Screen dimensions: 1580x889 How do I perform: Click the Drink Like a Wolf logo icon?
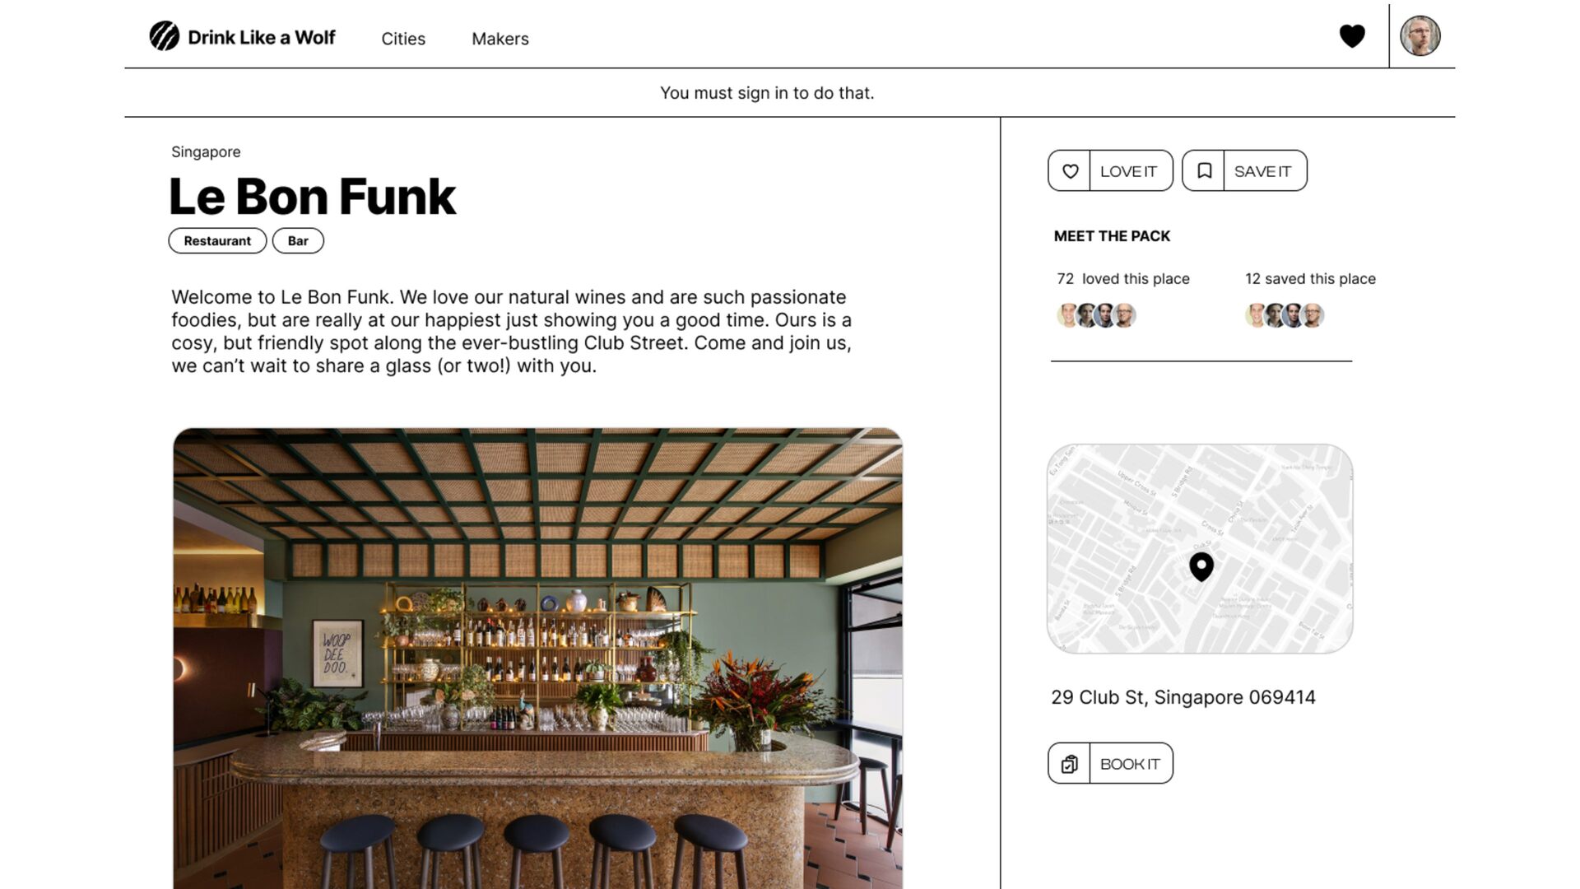[164, 36]
